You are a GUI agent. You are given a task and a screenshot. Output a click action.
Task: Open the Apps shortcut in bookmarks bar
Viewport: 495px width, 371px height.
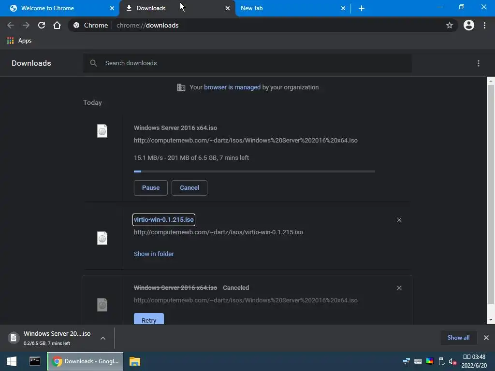19,41
